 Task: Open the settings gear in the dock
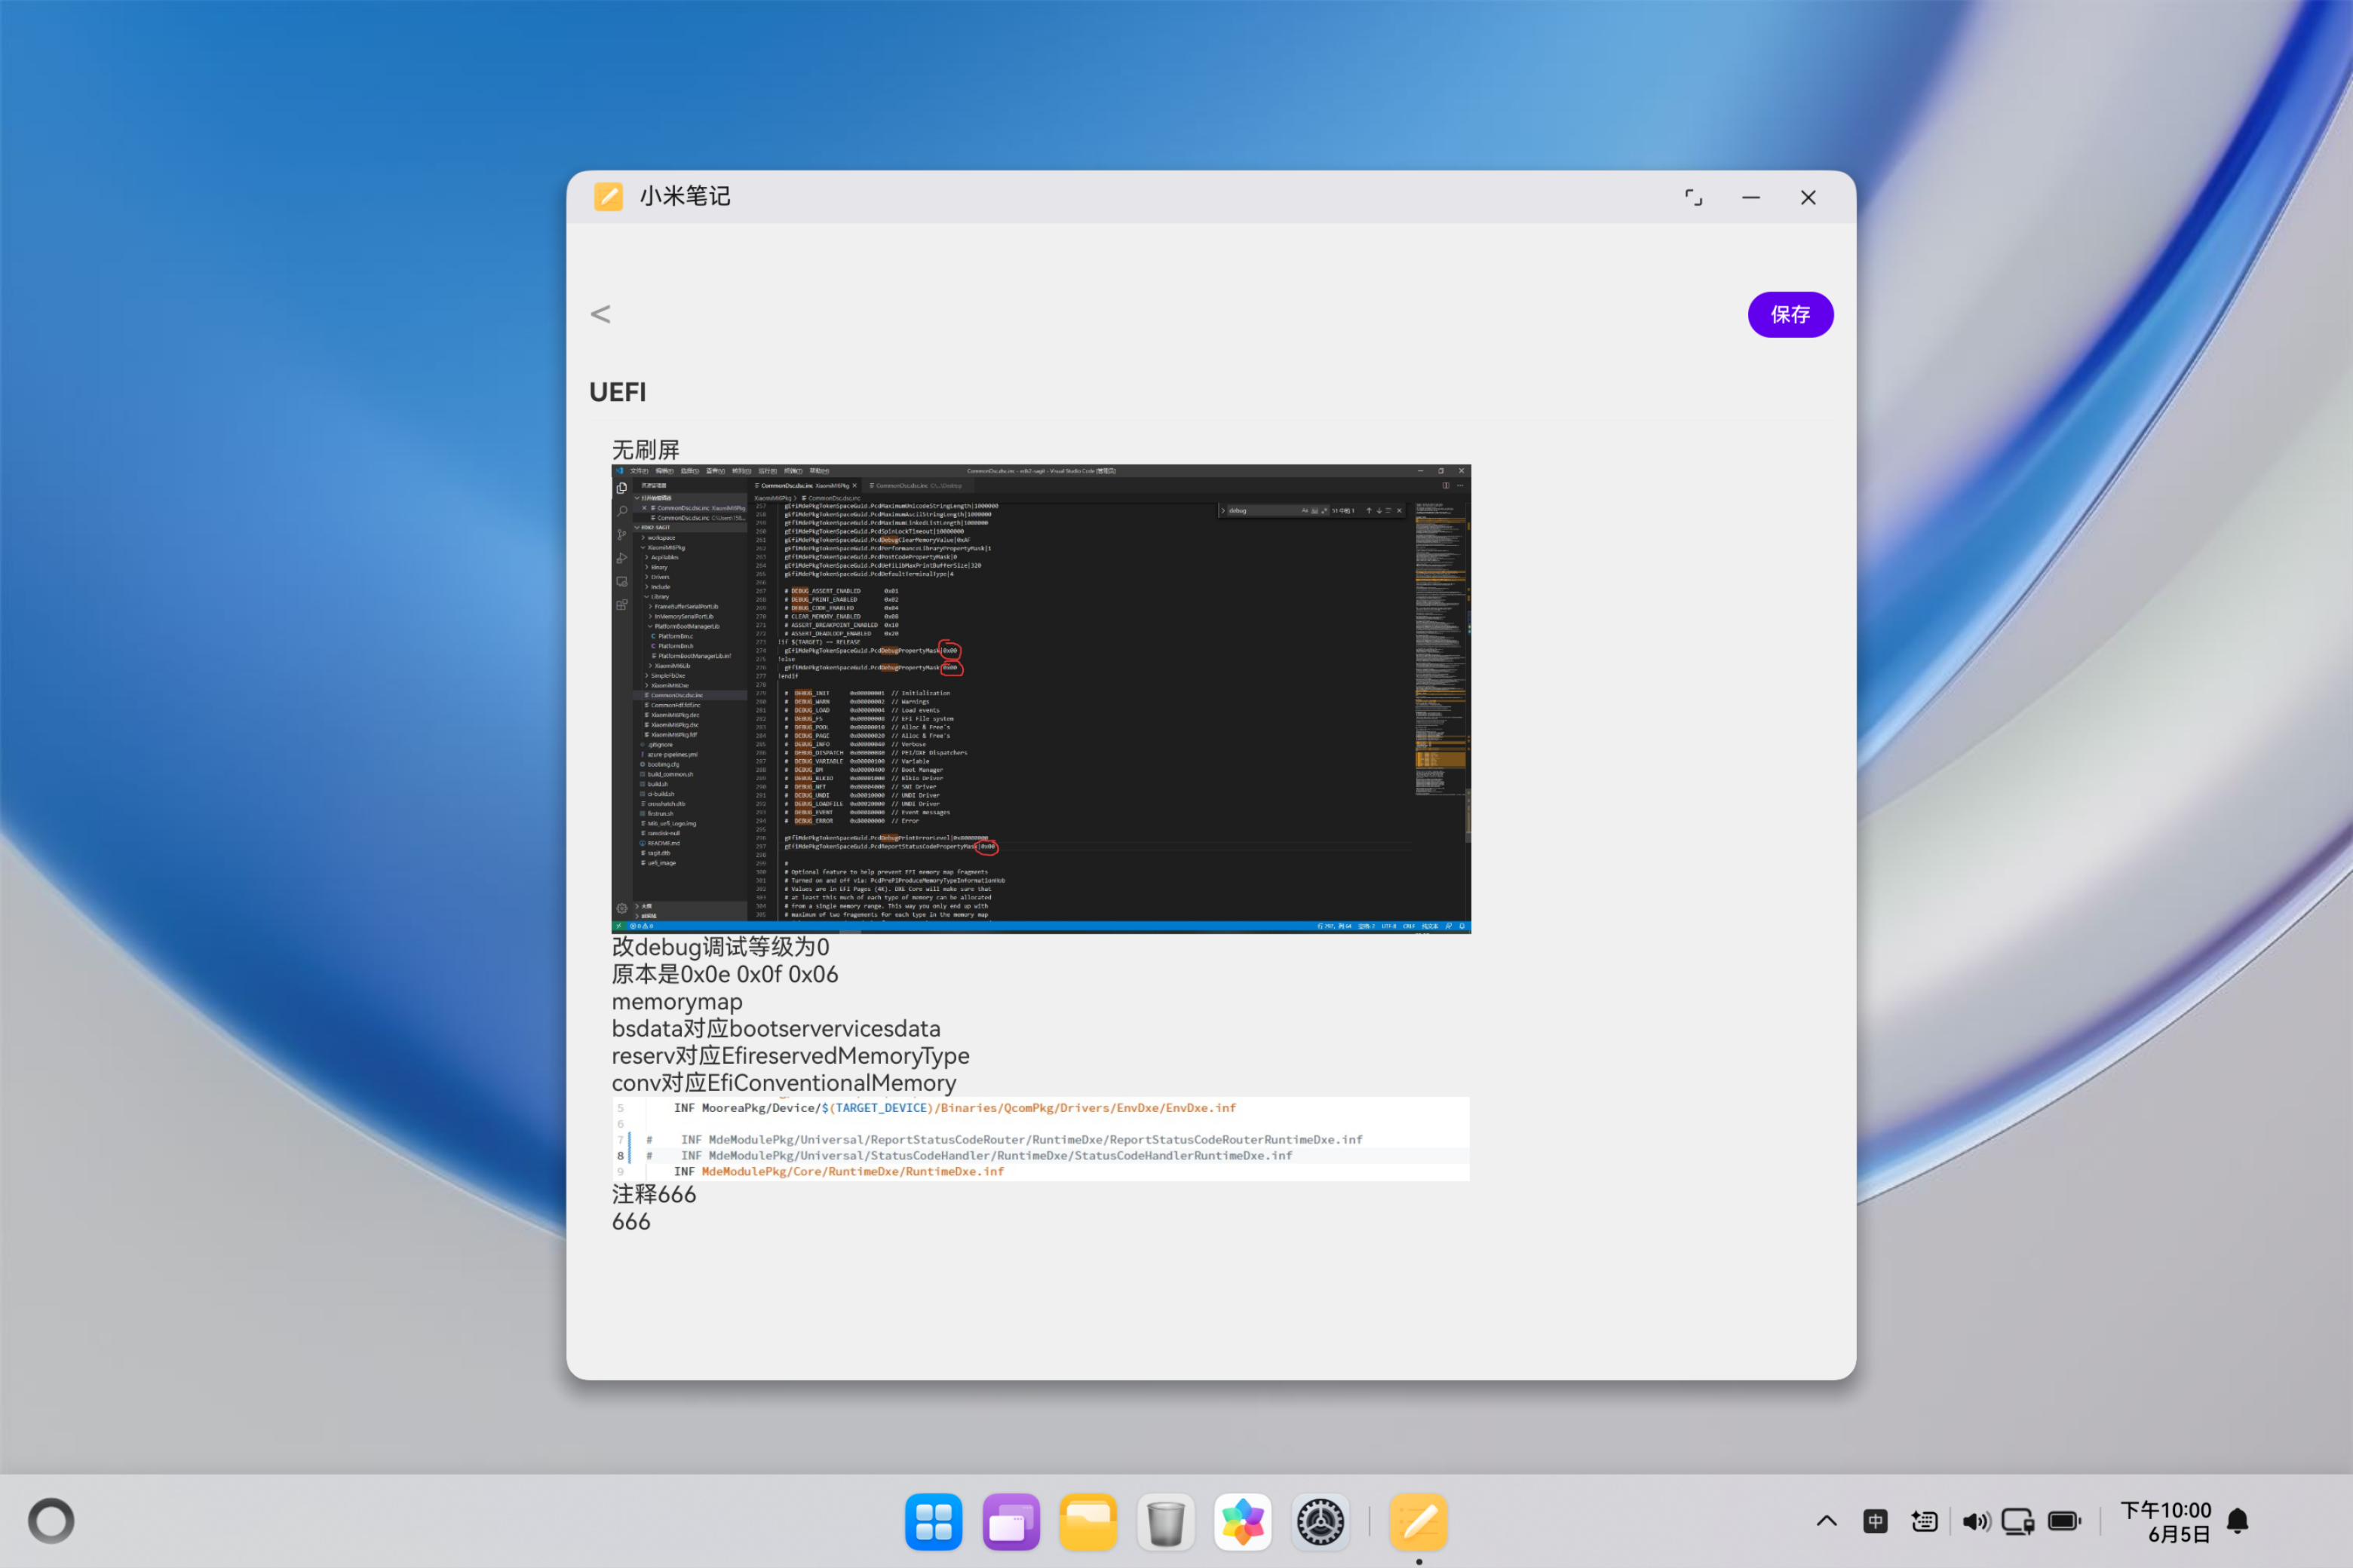click(1321, 1522)
